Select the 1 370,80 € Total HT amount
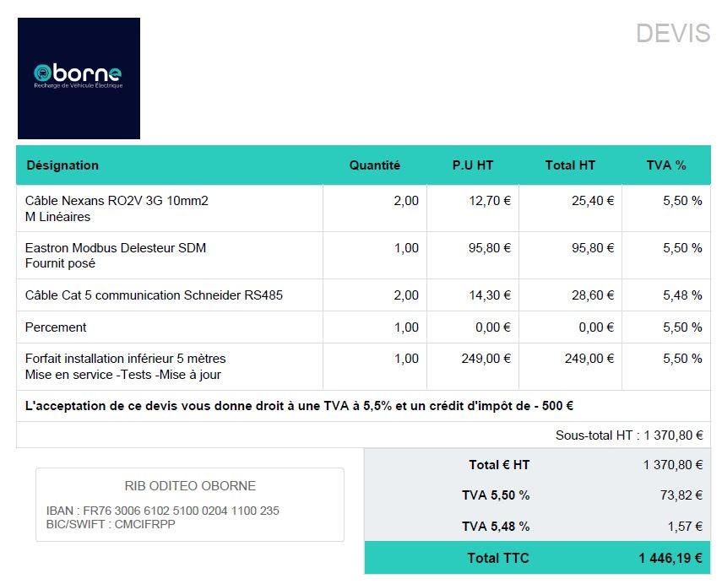The height and width of the screenshot is (584, 722). point(673,465)
